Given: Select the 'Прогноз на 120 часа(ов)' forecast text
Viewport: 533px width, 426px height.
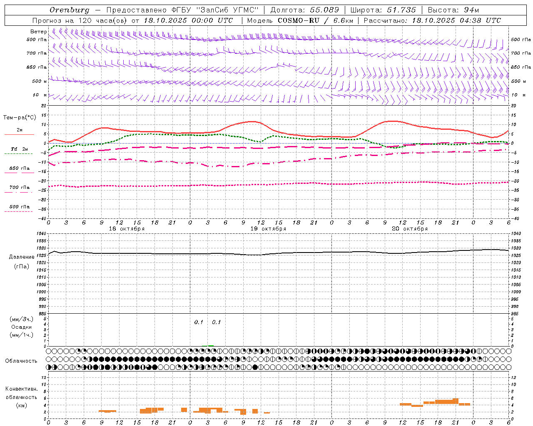Looking at the screenshot, I should coord(80,20).
